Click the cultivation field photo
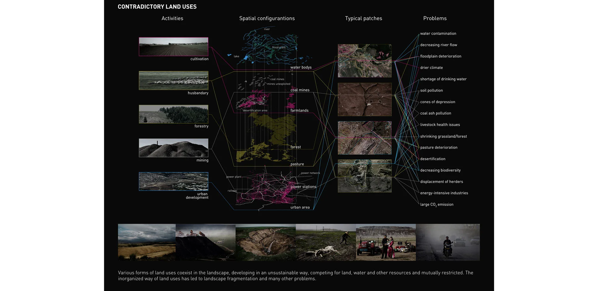The image size is (598, 291). (x=173, y=47)
